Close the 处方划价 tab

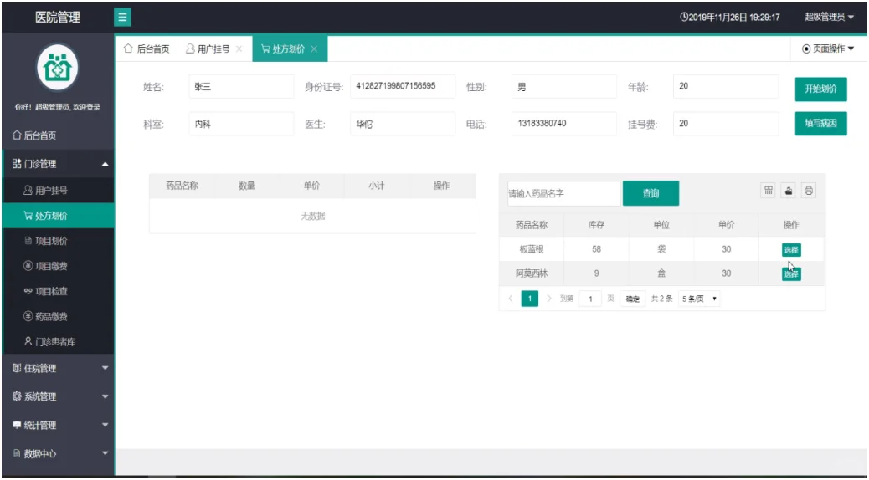[314, 49]
